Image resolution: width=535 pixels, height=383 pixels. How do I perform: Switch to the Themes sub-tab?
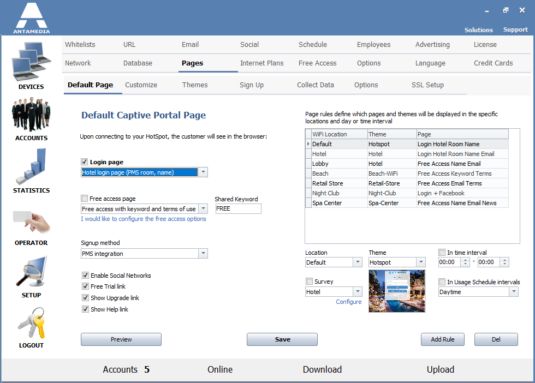[195, 85]
